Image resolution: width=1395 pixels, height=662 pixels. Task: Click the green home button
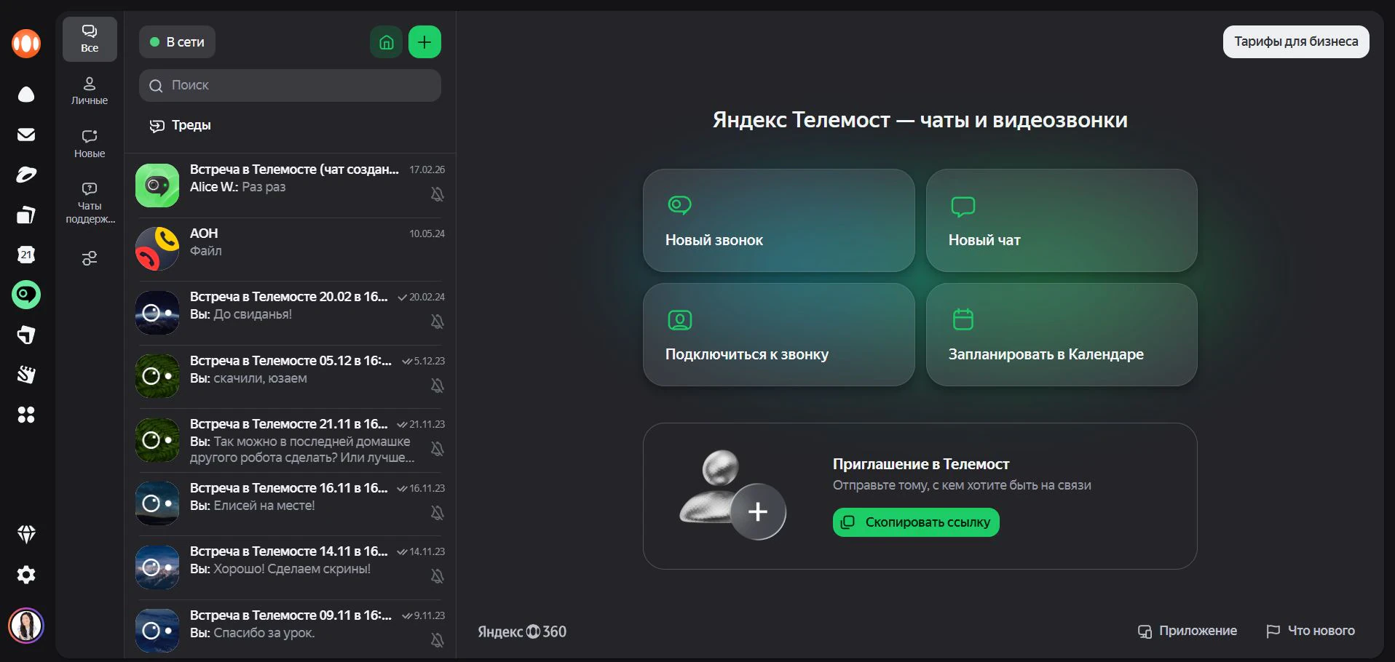tap(387, 42)
